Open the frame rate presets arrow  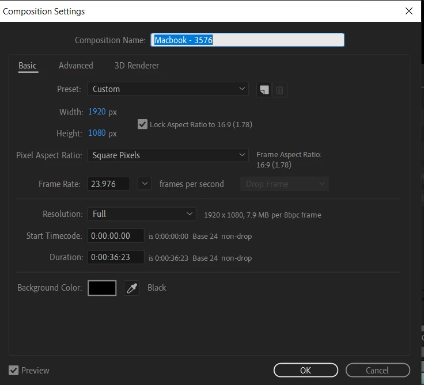[145, 184]
